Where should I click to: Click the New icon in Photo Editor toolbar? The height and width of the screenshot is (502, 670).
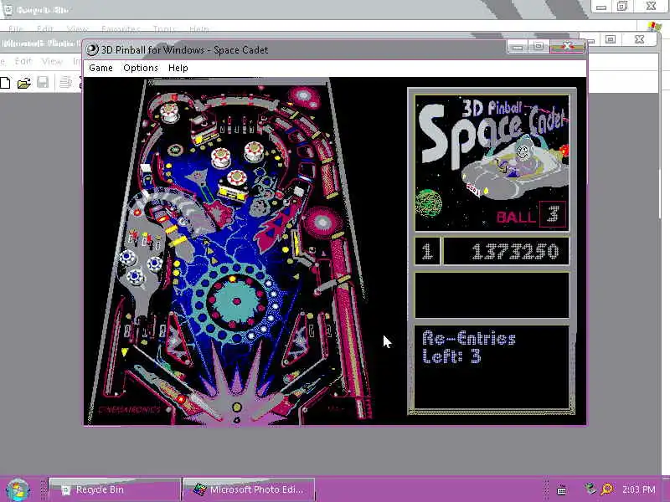coord(5,82)
